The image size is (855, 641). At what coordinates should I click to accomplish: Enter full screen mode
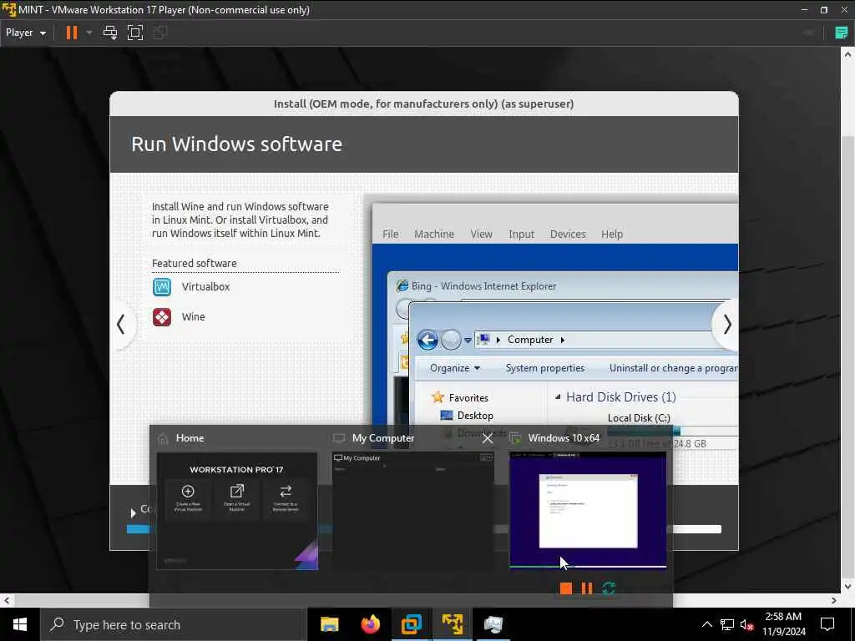coord(135,33)
